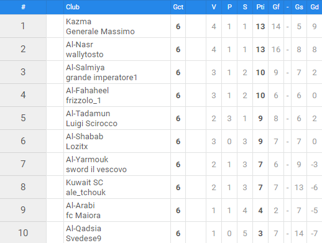Open the Kazma club link

[78, 22]
